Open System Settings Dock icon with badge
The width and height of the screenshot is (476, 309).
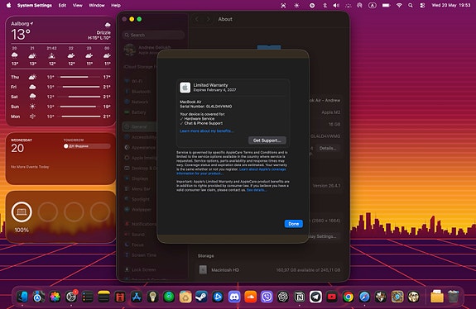pyautogui.click(x=71, y=297)
